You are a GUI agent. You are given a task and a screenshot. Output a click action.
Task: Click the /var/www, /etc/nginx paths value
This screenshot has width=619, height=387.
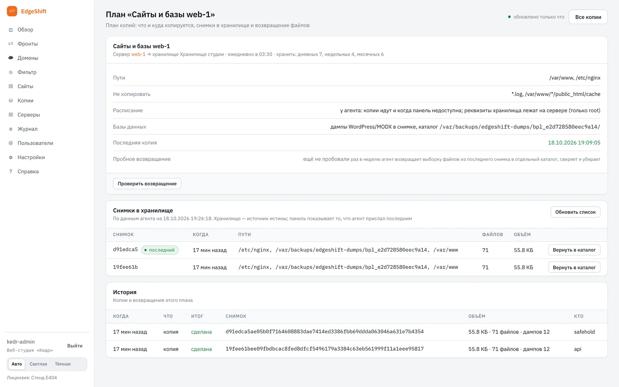pos(575,78)
